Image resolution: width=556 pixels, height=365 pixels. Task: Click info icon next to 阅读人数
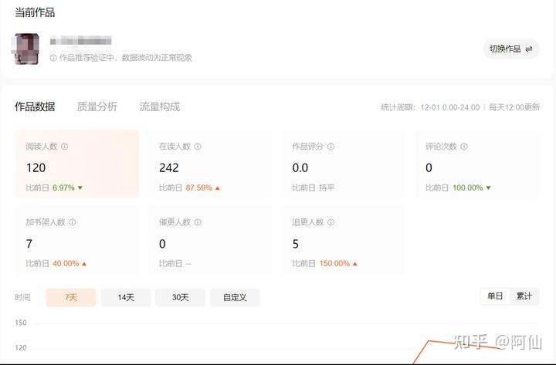[x=65, y=147]
